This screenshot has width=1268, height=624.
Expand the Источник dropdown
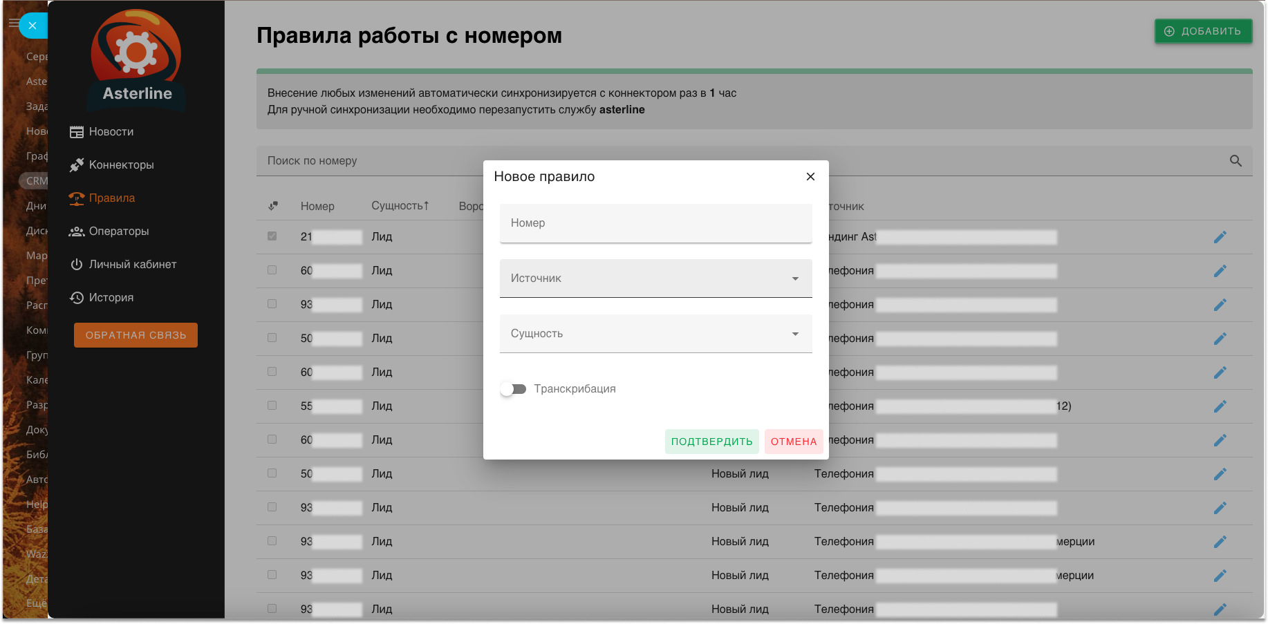(655, 278)
